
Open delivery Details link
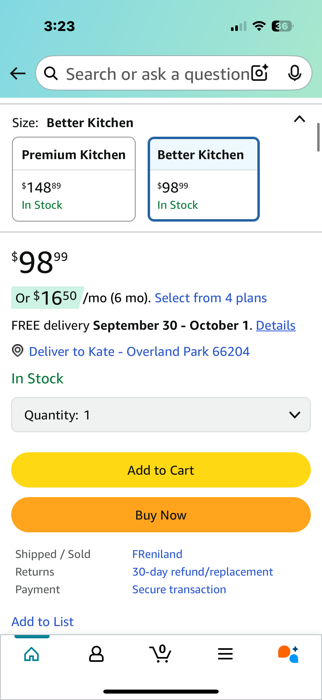click(x=276, y=325)
